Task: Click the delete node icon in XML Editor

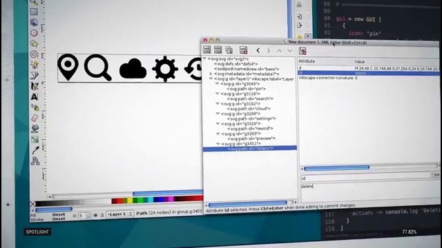Action: (x=243, y=50)
